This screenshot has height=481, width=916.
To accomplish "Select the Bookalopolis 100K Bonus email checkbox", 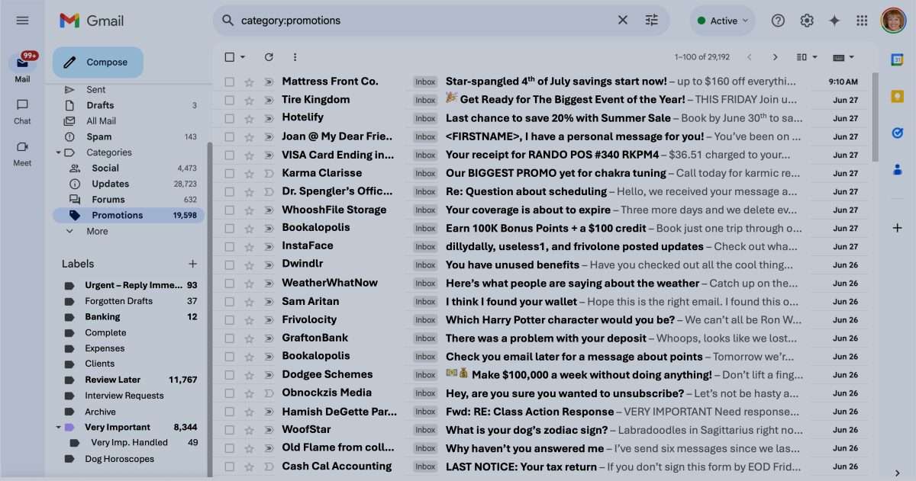I will [x=230, y=228].
